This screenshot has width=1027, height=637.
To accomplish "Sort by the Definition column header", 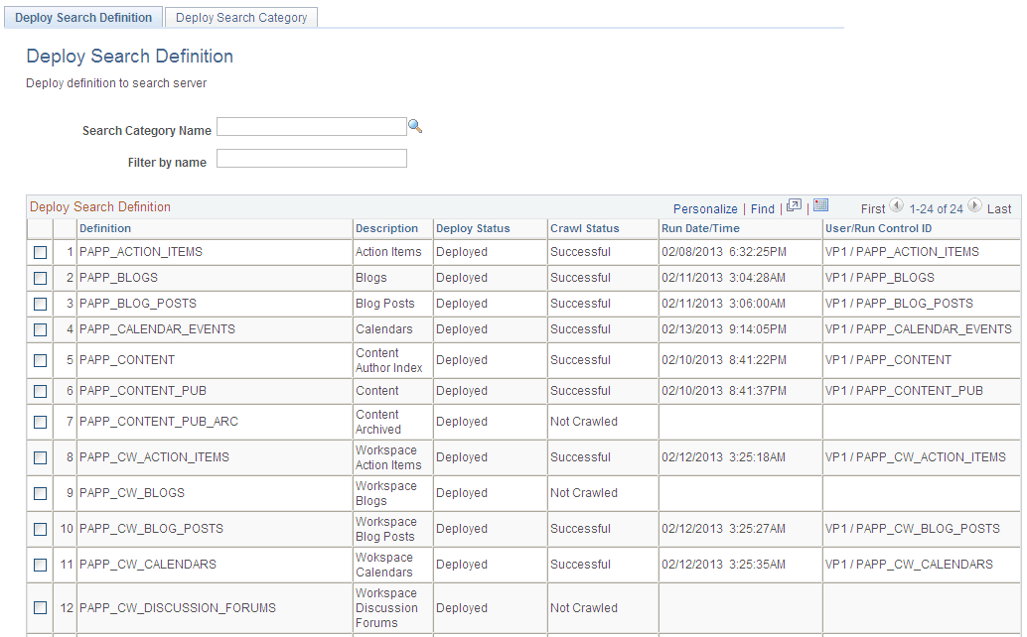I will click(x=104, y=228).
